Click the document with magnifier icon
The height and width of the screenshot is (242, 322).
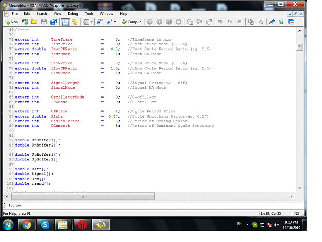tap(260, 22)
